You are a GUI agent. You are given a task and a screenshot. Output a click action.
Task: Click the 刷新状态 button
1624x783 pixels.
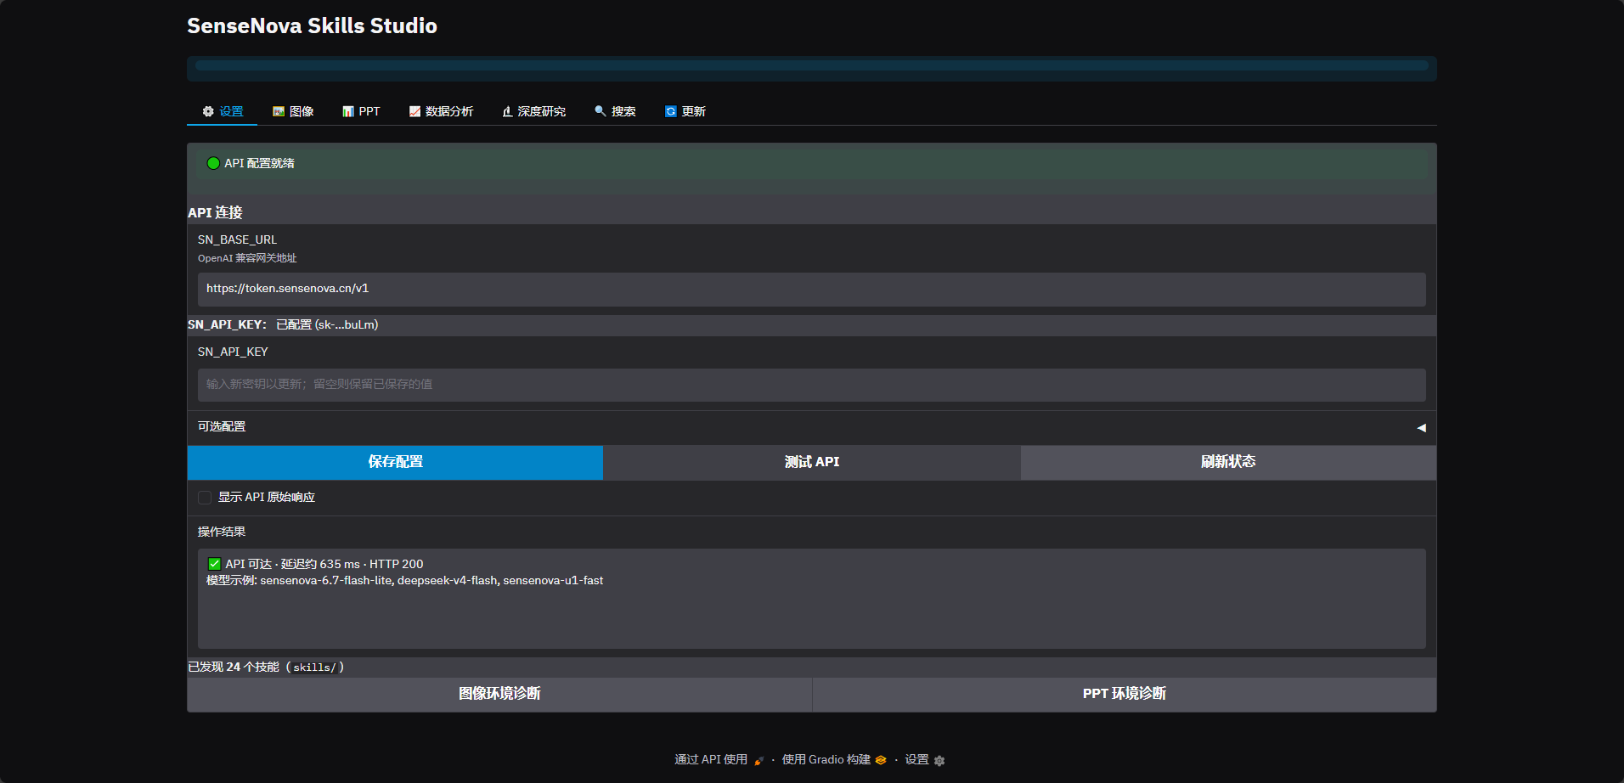pyautogui.click(x=1228, y=462)
